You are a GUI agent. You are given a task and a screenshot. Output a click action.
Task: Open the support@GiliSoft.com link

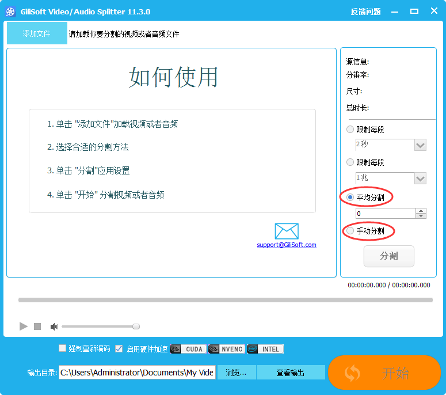(x=287, y=245)
